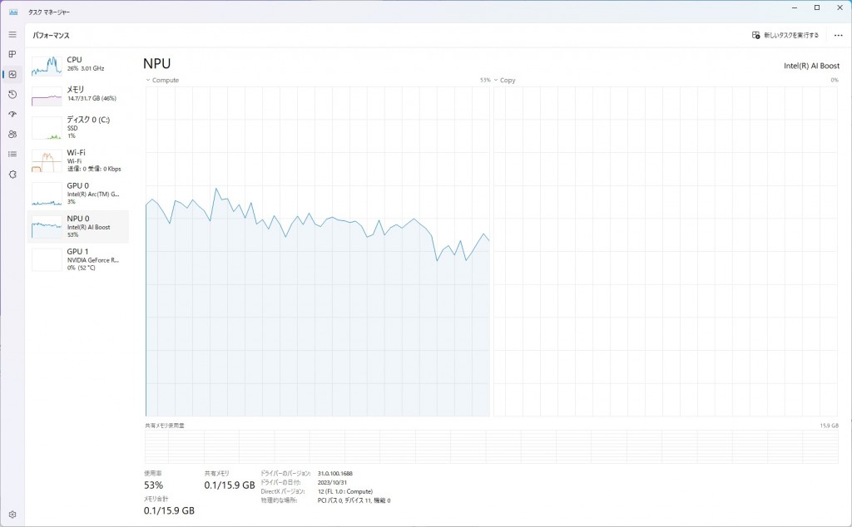Open the App history page icon
Image resolution: width=852 pixels, height=527 pixels.
12,94
